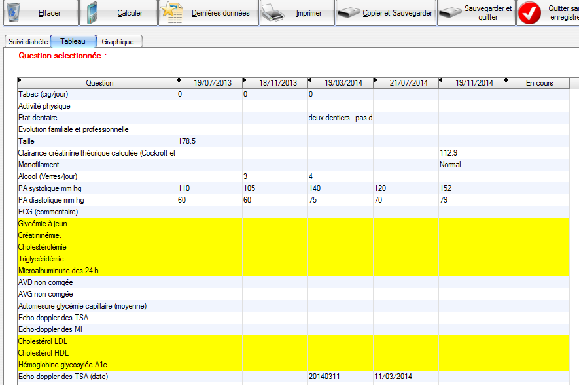Click the red checkmark Quitter icon
This screenshot has height=385, width=579.
(x=529, y=13)
